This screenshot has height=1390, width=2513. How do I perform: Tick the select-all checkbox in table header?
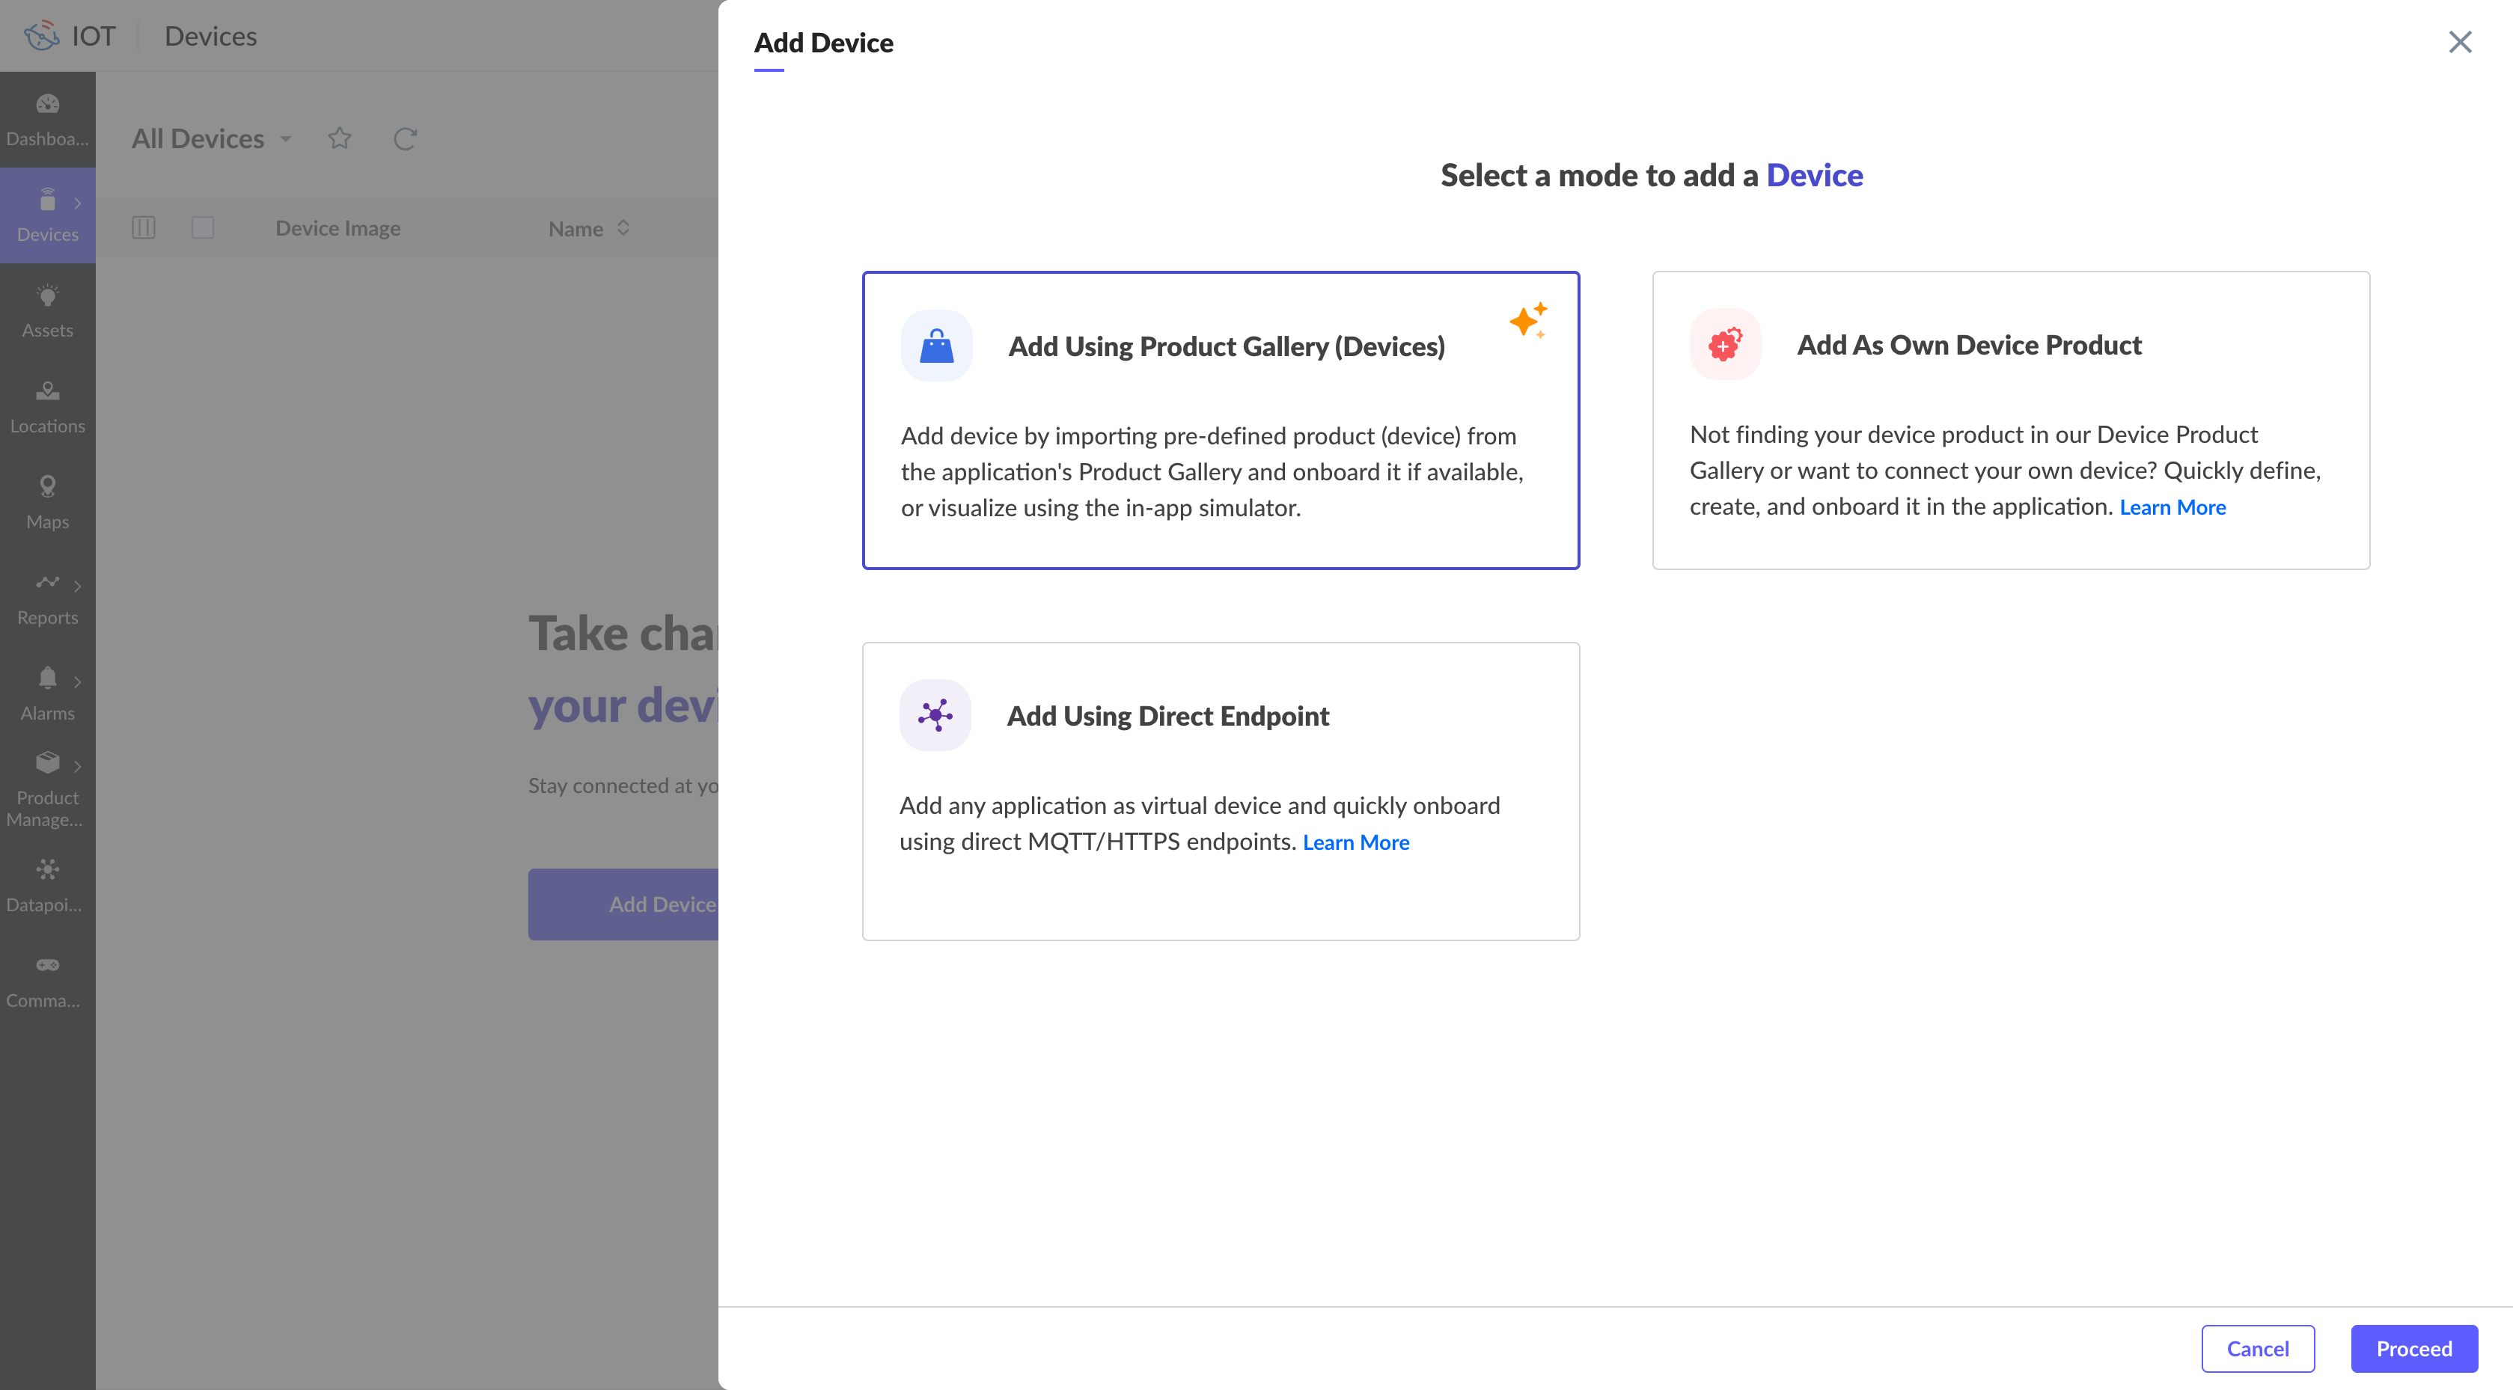203,228
